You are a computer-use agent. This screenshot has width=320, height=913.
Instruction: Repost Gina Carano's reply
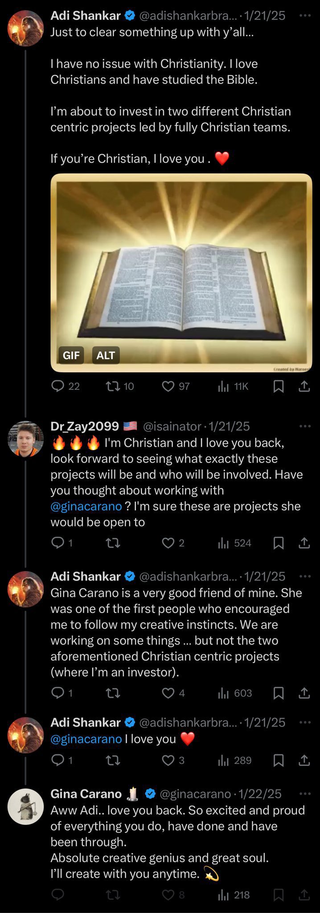(113, 894)
